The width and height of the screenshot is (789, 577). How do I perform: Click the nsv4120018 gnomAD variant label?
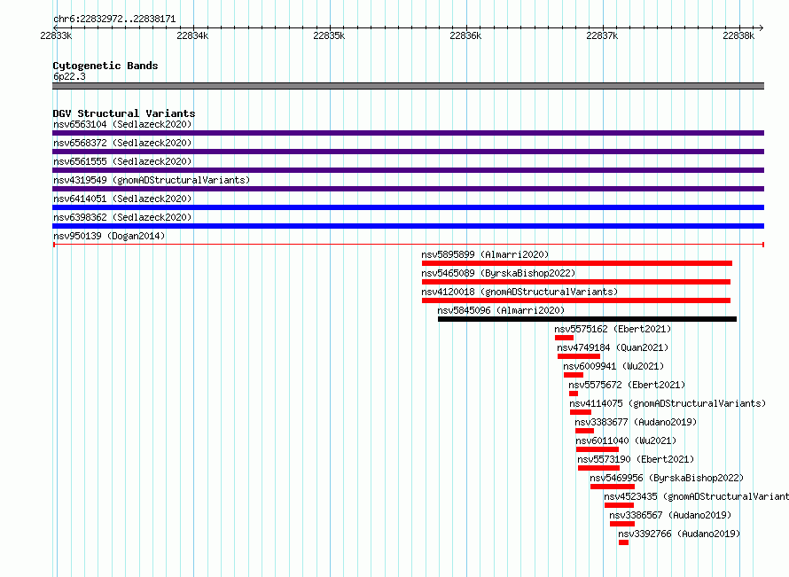click(519, 292)
